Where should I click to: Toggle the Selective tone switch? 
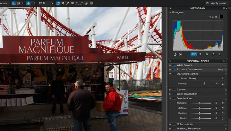[174, 98]
